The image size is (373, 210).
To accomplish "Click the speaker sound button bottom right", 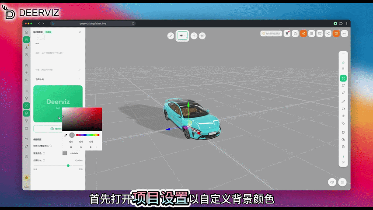I will (x=332, y=182).
